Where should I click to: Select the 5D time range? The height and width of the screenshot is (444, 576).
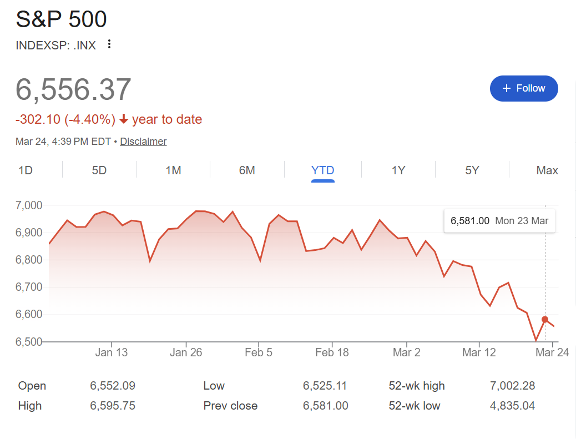click(99, 170)
